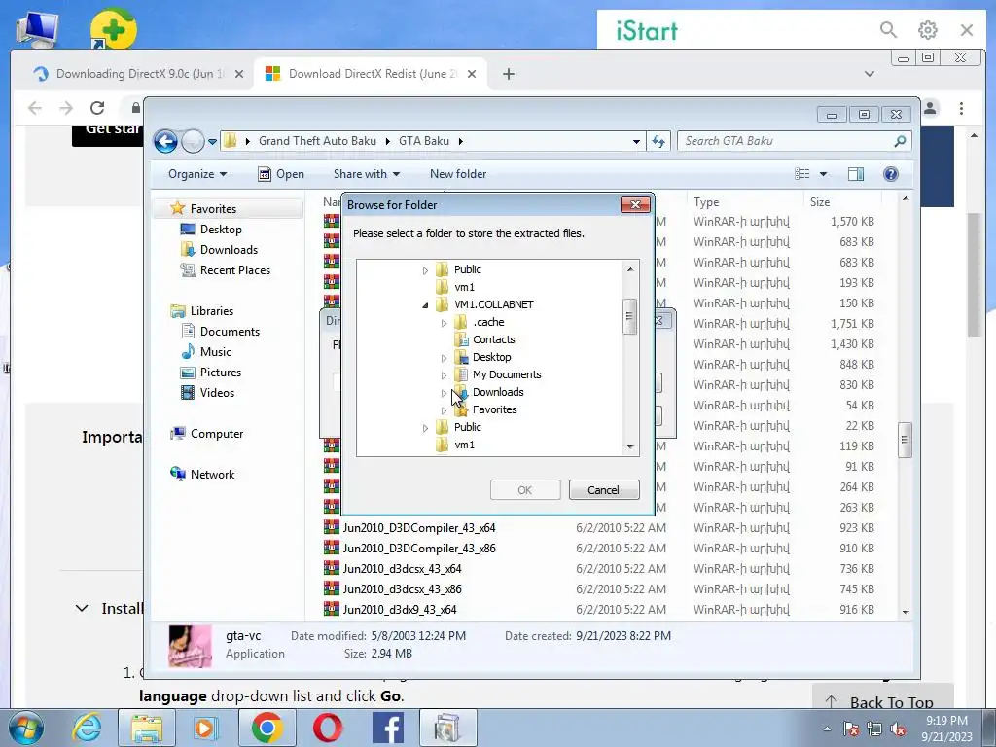The width and height of the screenshot is (996, 747).
Task: Open Chrome from the taskbar
Action: [267, 728]
